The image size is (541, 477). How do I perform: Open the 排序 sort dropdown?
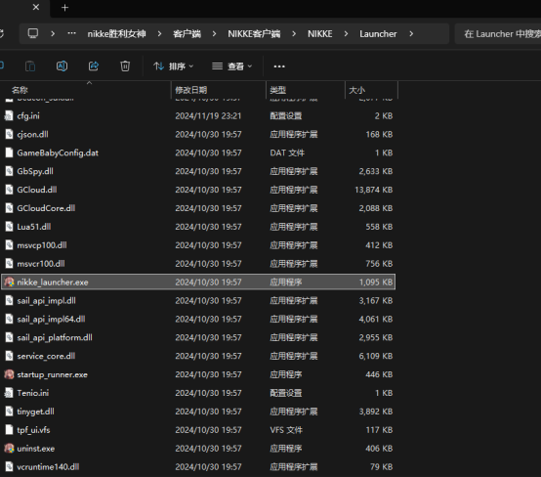click(173, 65)
